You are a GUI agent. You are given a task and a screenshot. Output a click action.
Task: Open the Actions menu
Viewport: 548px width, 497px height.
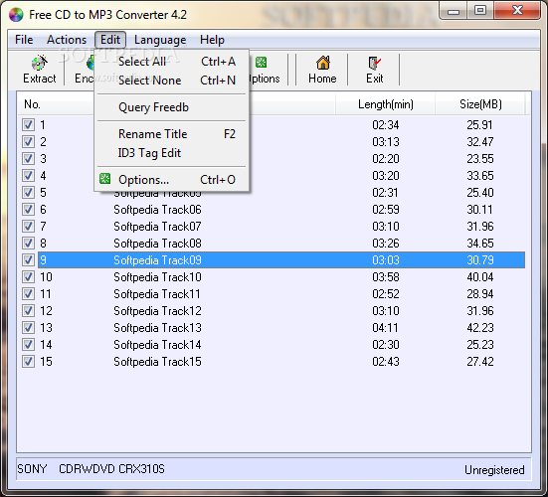pyautogui.click(x=67, y=40)
